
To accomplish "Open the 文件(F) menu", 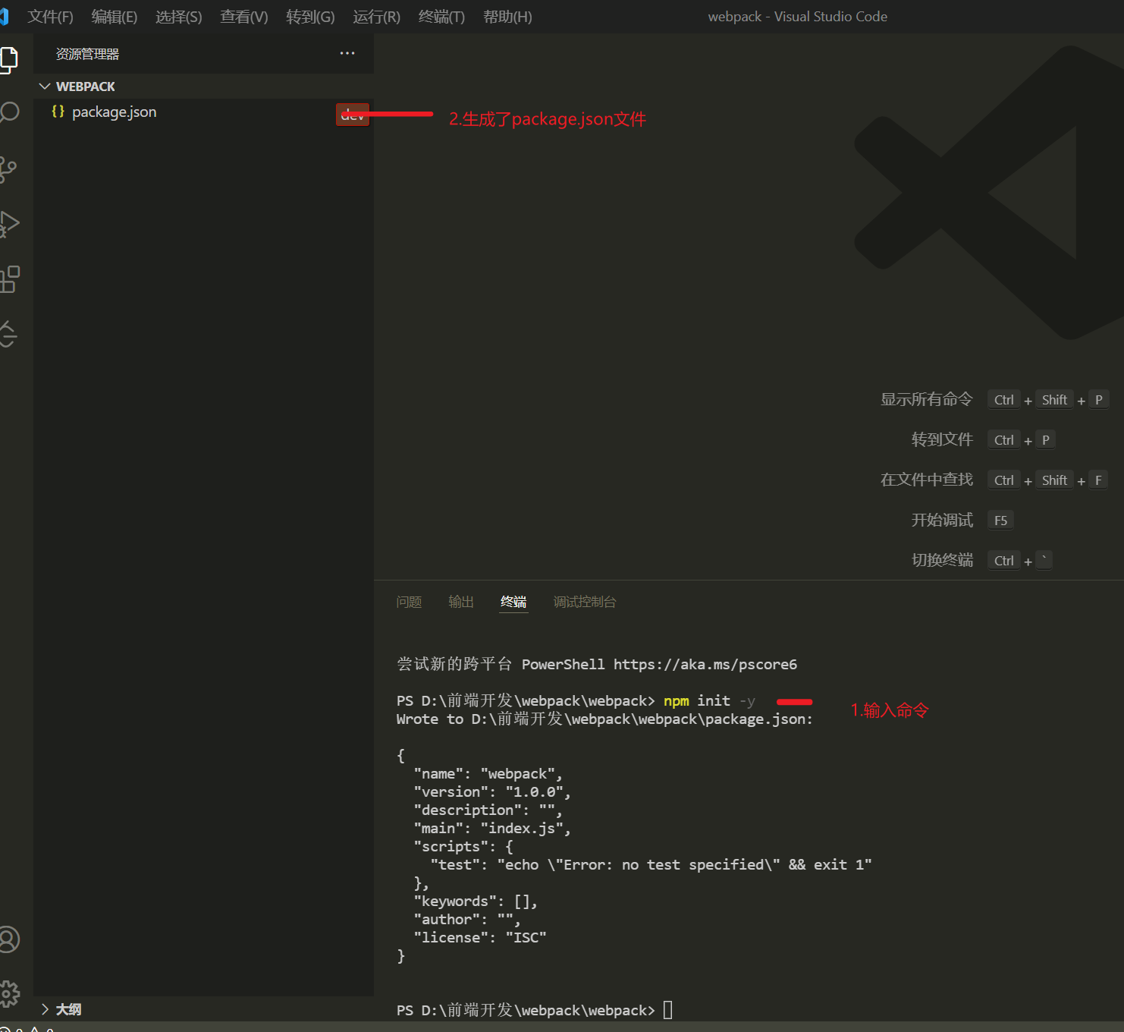I will click(50, 17).
